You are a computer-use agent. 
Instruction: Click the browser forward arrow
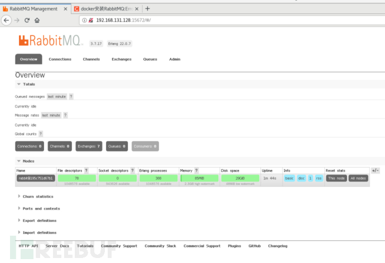coord(17,21)
